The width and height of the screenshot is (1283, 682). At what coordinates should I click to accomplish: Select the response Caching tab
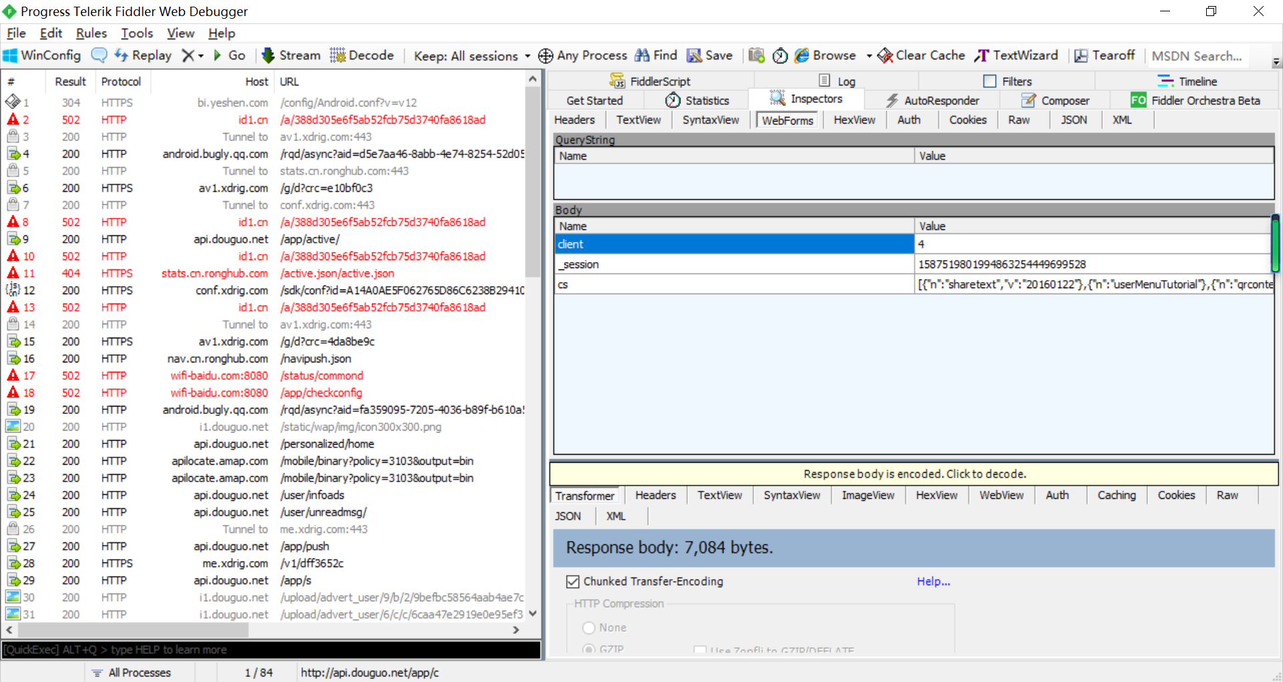[x=1117, y=495]
